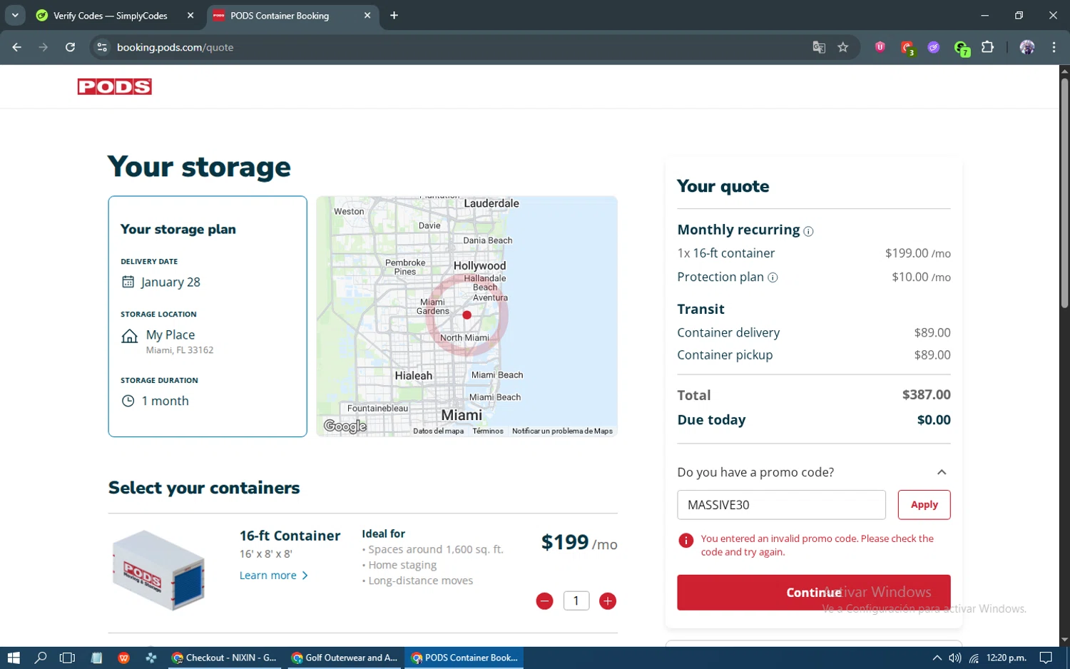Click the PODS logo in header
This screenshot has width=1070, height=669.
(x=114, y=87)
